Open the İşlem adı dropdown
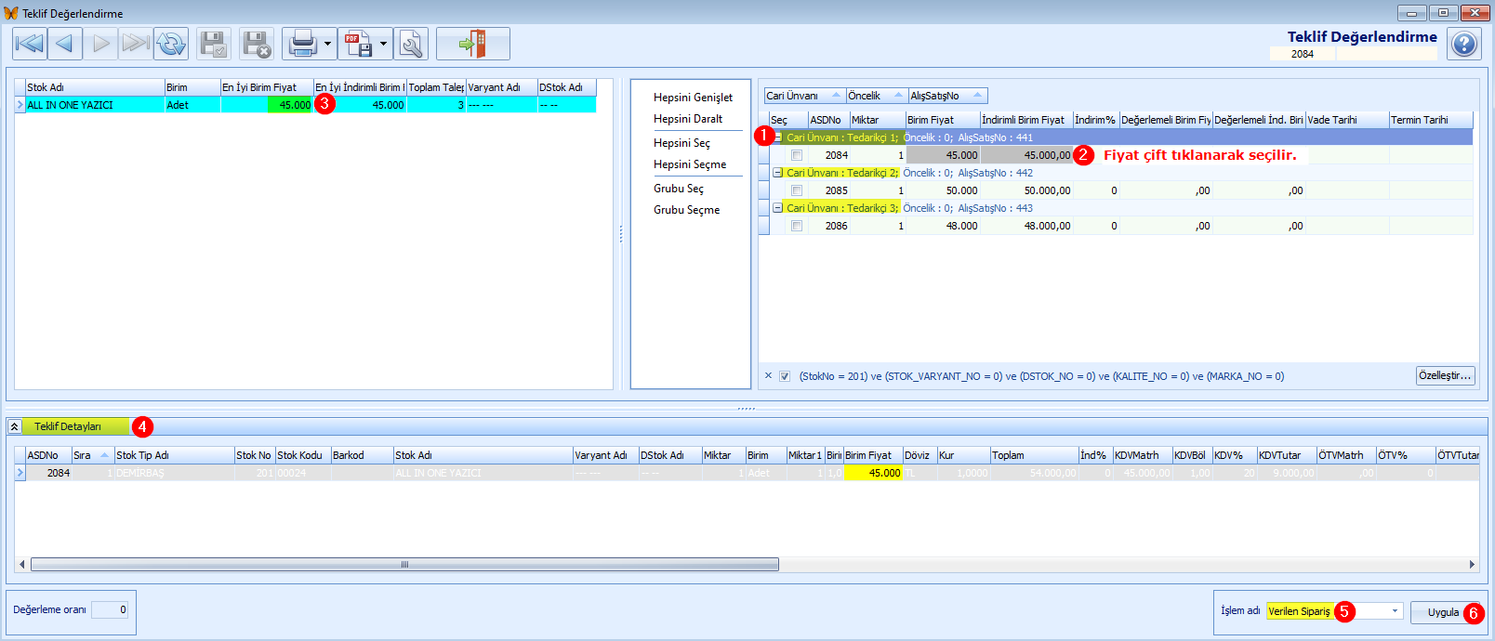Image resolution: width=1495 pixels, height=641 pixels. coord(1395,610)
